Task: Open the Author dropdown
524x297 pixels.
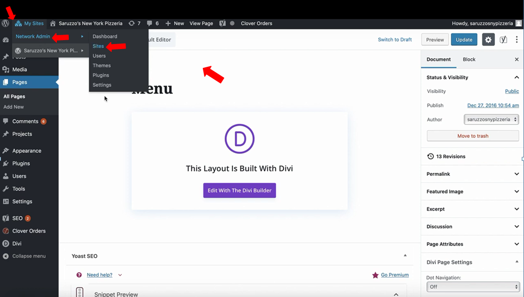Action: coord(491,119)
